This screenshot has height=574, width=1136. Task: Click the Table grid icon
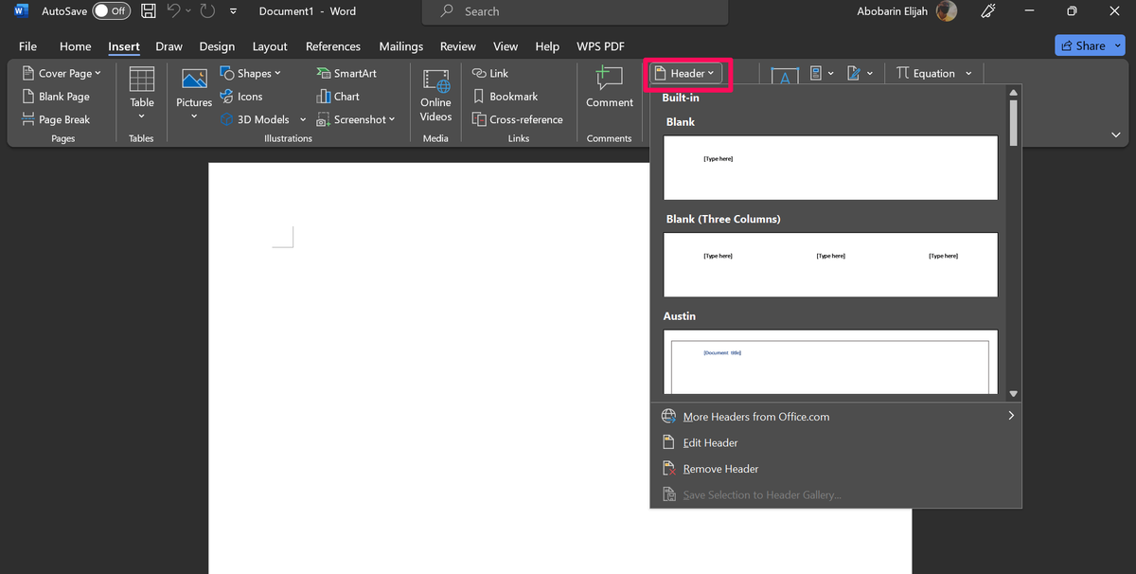coord(142,80)
